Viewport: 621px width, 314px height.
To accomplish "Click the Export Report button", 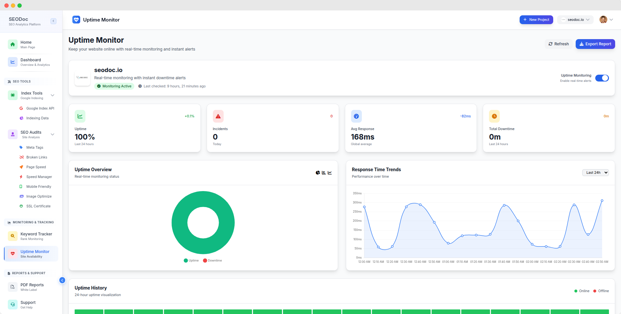I will 595,44.
